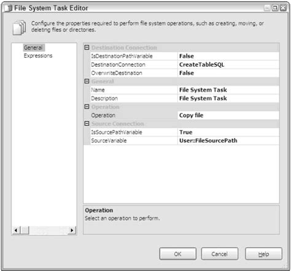Edit the Description field value
The width and height of the screenshot is (291, 271).
tap(228, 98)
